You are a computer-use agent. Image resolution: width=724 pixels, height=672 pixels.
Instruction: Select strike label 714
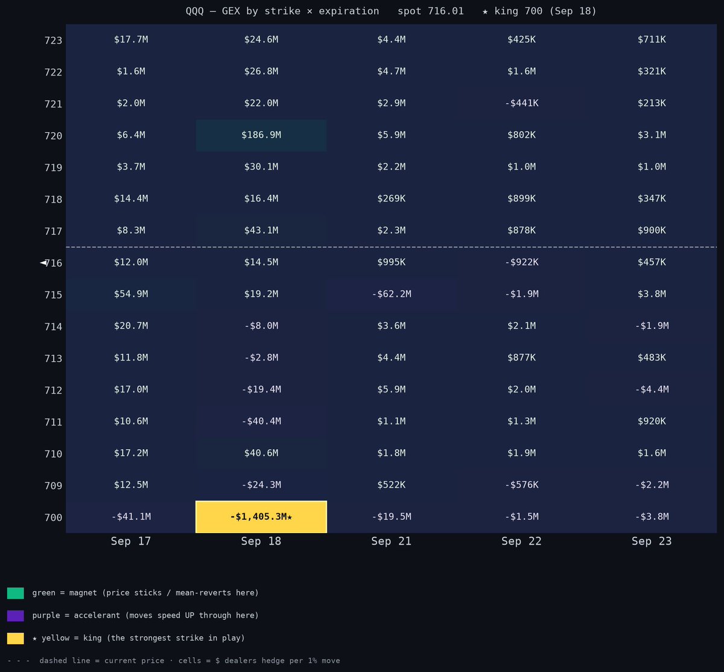(53, 327)
